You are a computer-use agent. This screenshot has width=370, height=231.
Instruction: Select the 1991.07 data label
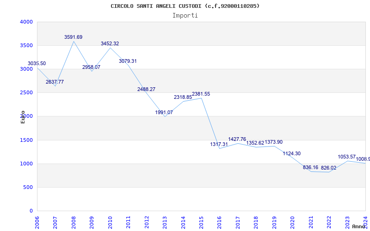(164, 112)
